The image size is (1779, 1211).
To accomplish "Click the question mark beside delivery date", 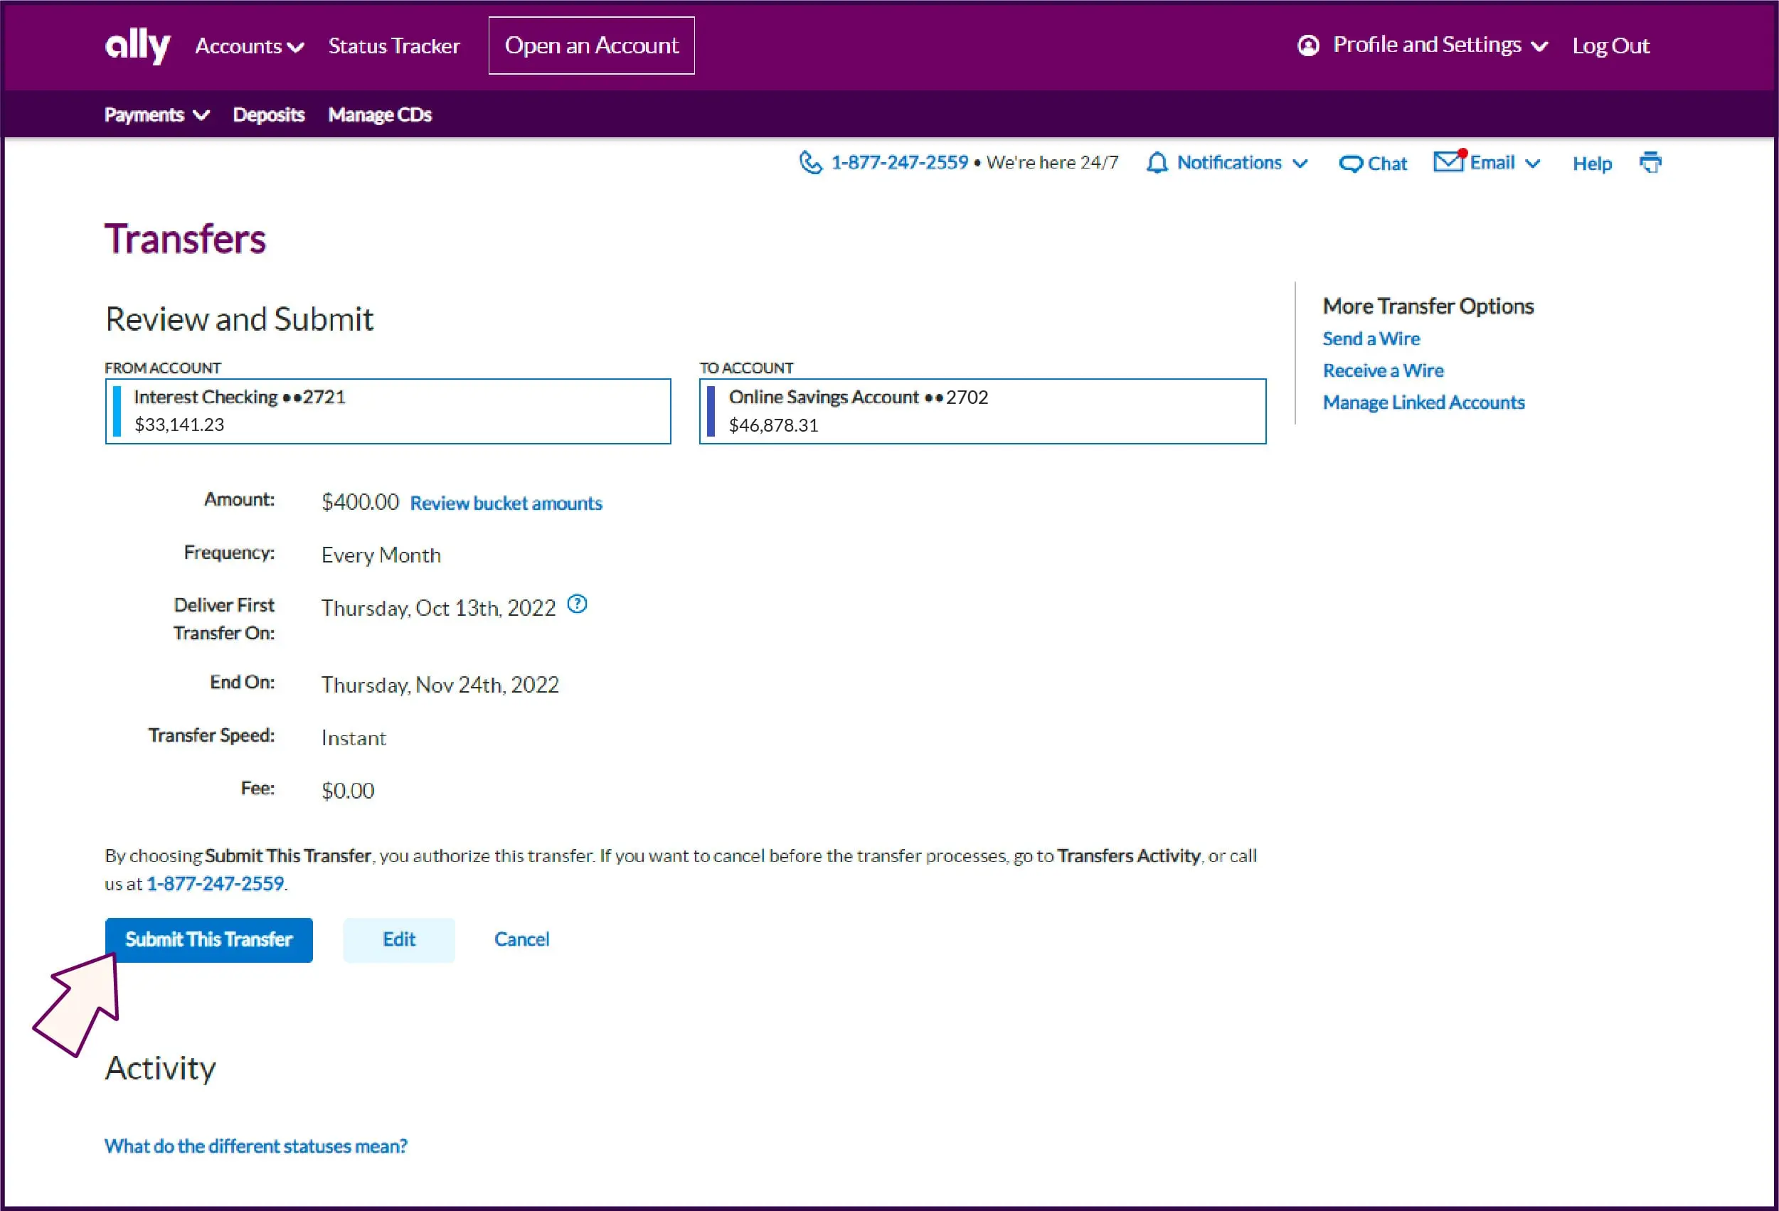I will click(x=578, y=604).
